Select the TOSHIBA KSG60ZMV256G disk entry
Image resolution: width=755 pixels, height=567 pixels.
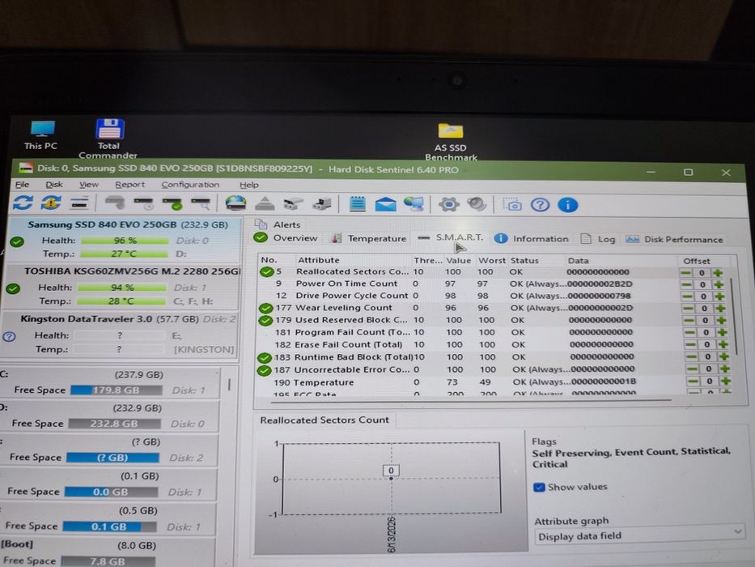coord(121,287)
